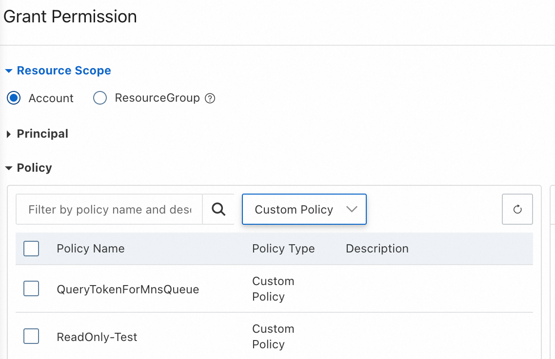This screenshot has width=555, height=359.
Task: Click the search magnifier icon
Action: [x=219, y=210]
